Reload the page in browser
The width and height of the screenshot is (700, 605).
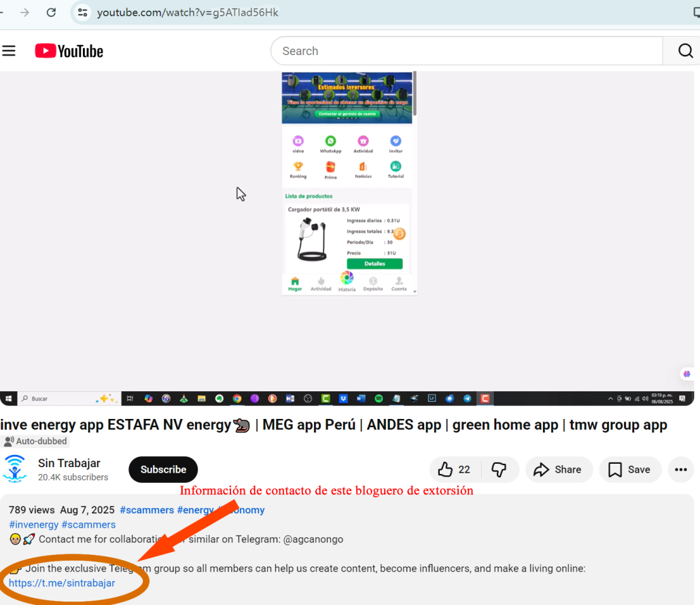tap(51, 12)
